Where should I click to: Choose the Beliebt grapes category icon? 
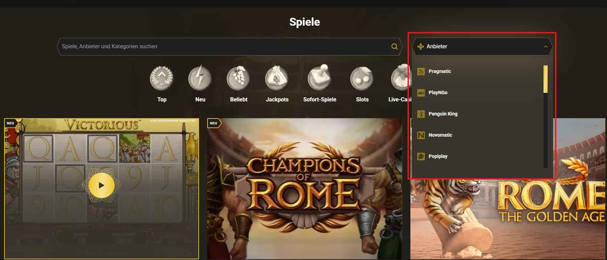click(238, 78)
